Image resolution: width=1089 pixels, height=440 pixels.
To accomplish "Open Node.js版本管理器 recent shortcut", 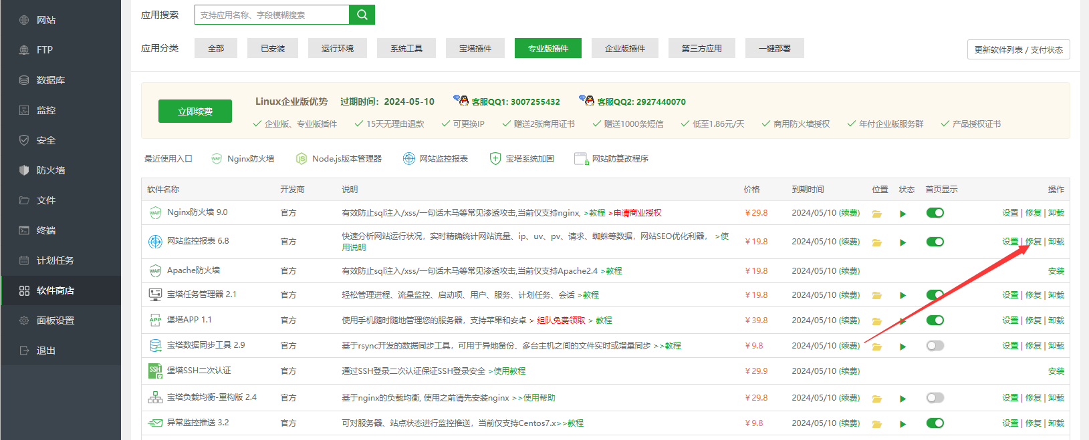I will click(x=339, y=158).
